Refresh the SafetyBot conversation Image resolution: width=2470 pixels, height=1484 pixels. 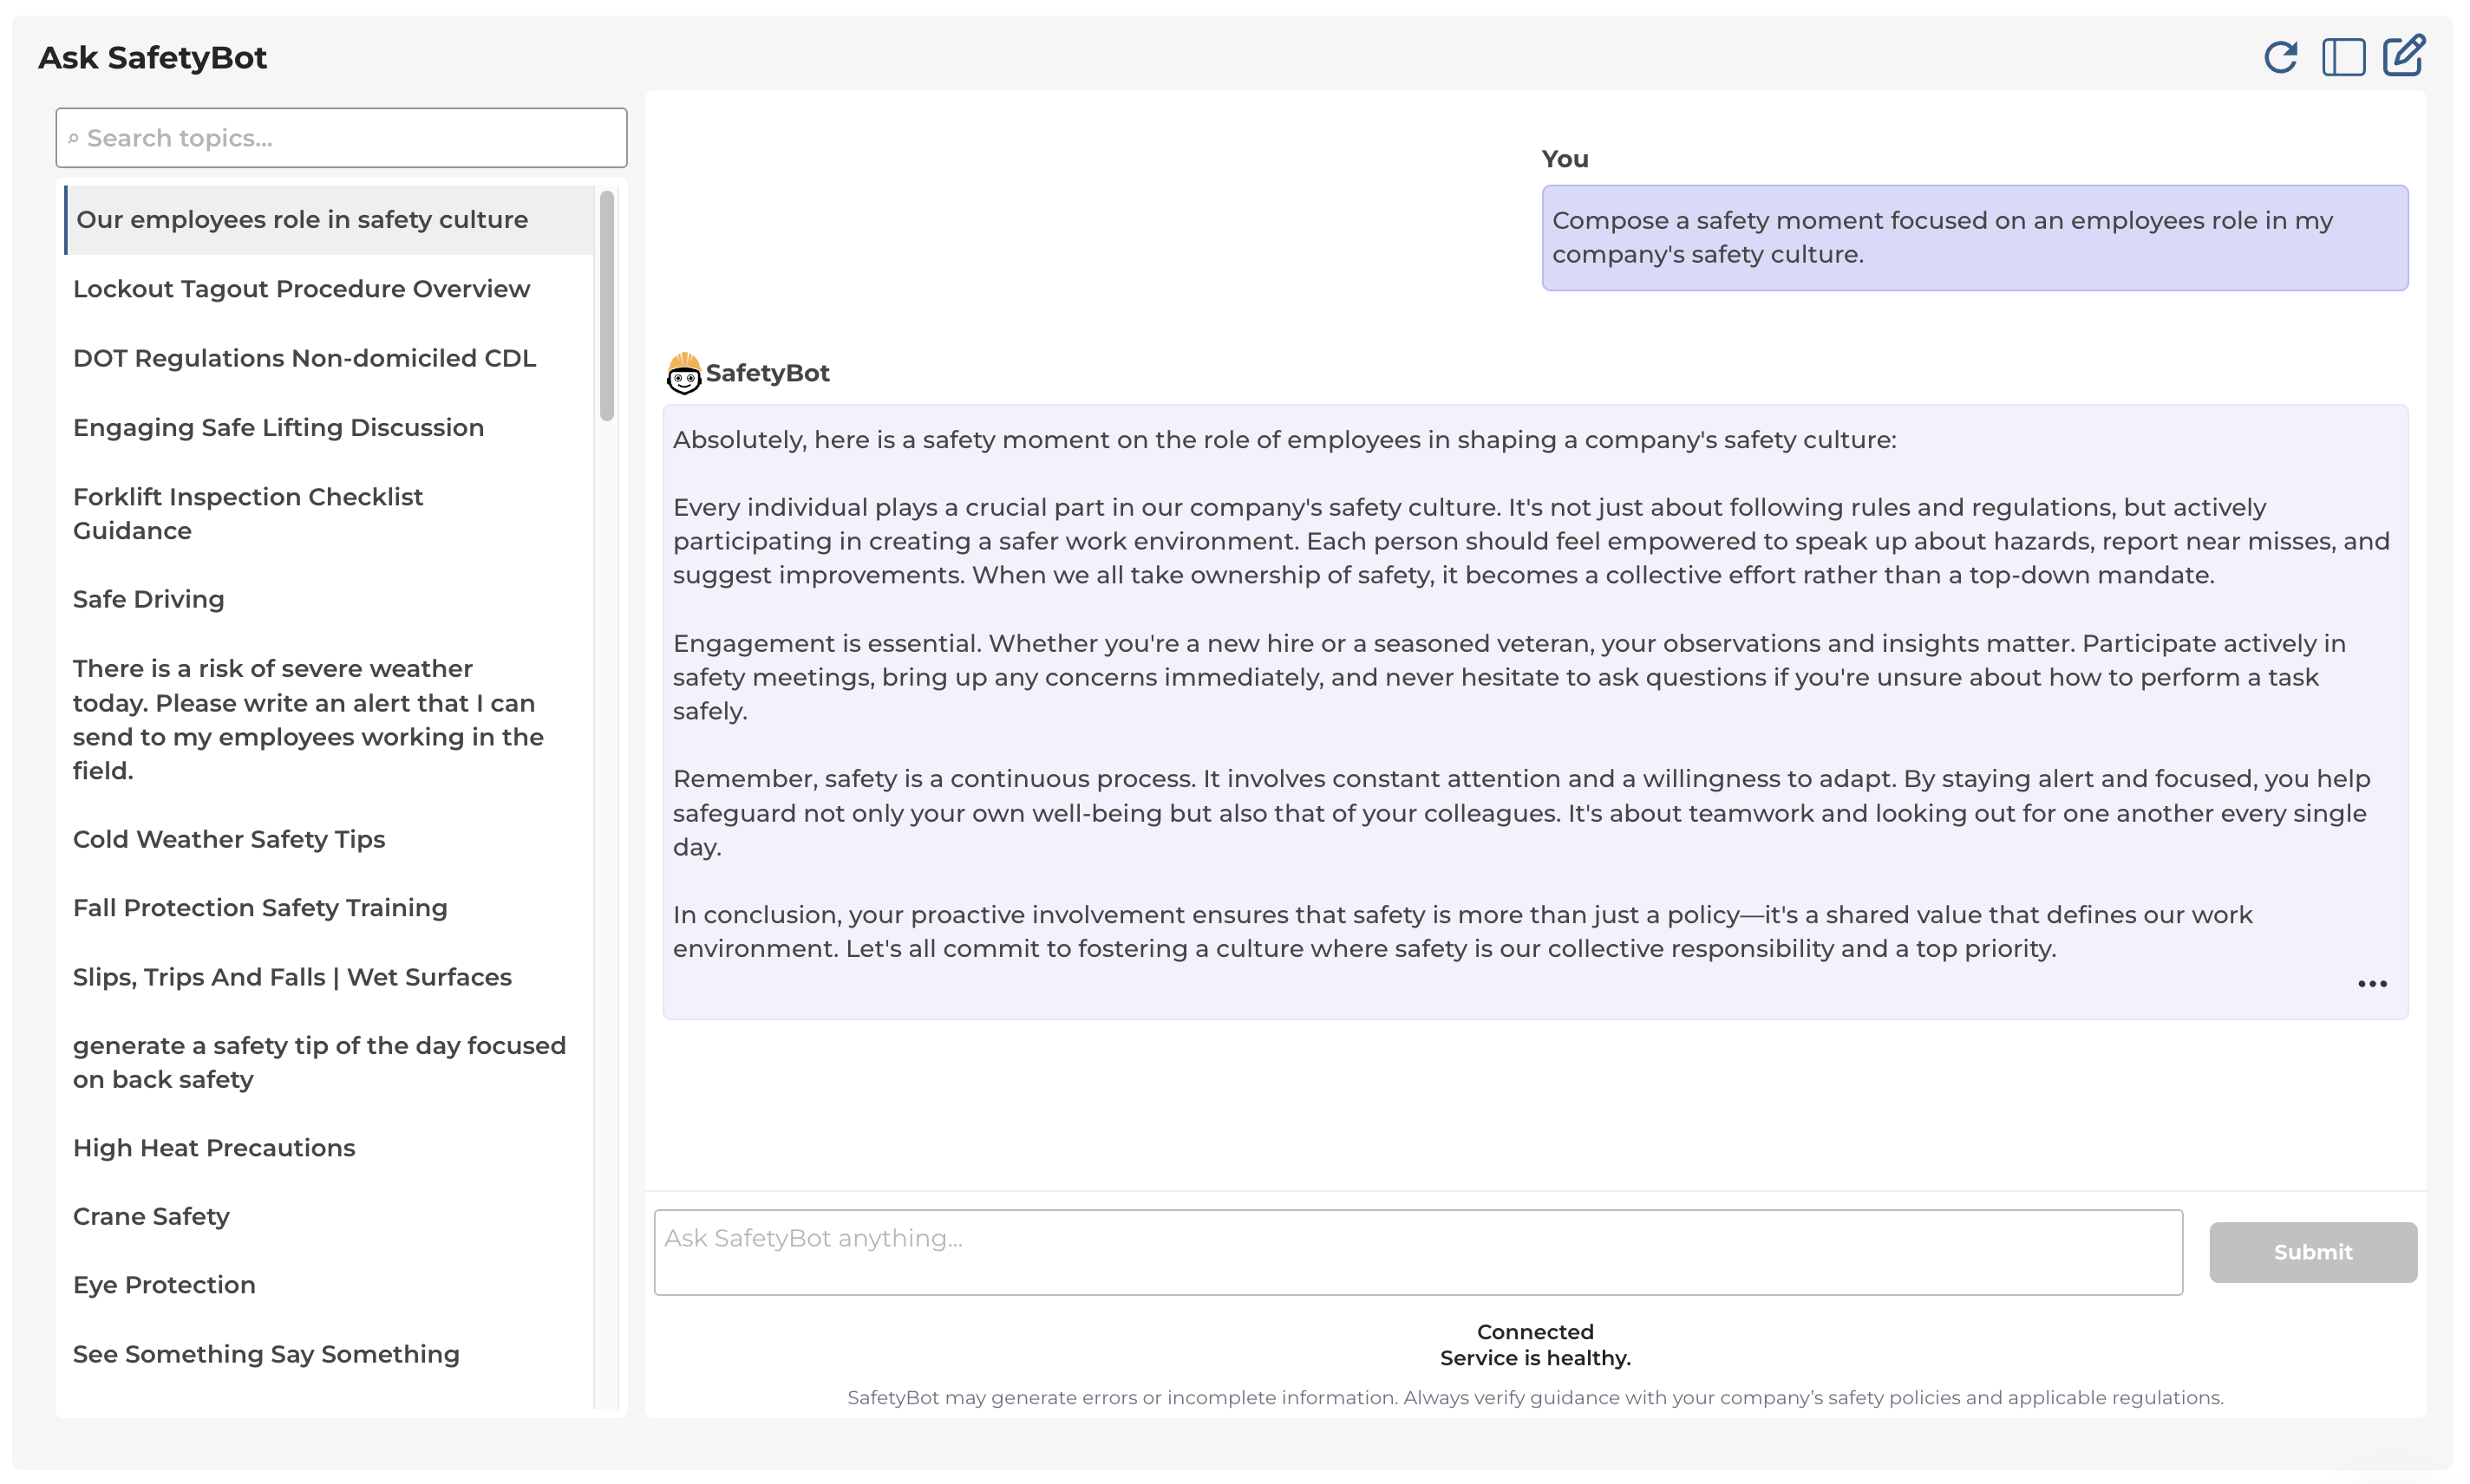coord(2282,57)
